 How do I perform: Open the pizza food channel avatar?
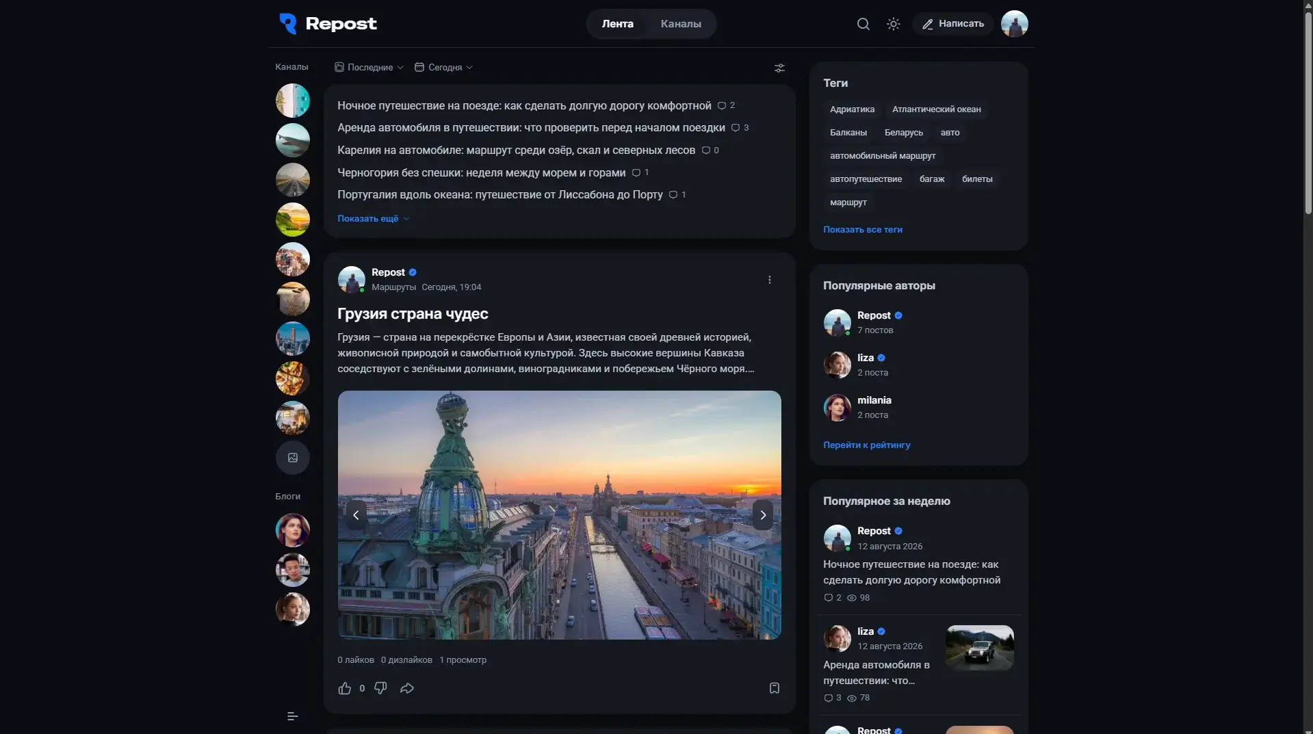(x=292, y=378)
